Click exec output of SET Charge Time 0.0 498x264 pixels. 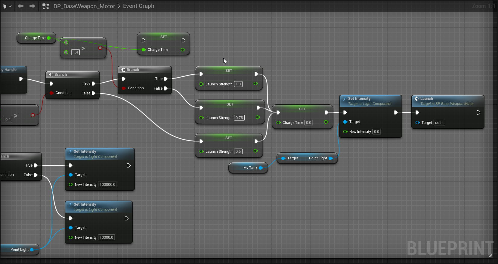326,112
